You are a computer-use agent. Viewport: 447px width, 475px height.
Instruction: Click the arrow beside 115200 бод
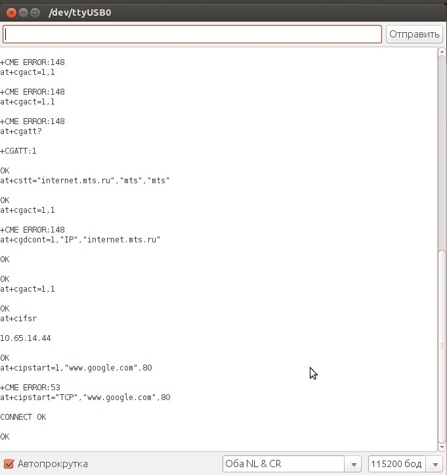click(x=435, y=464)
